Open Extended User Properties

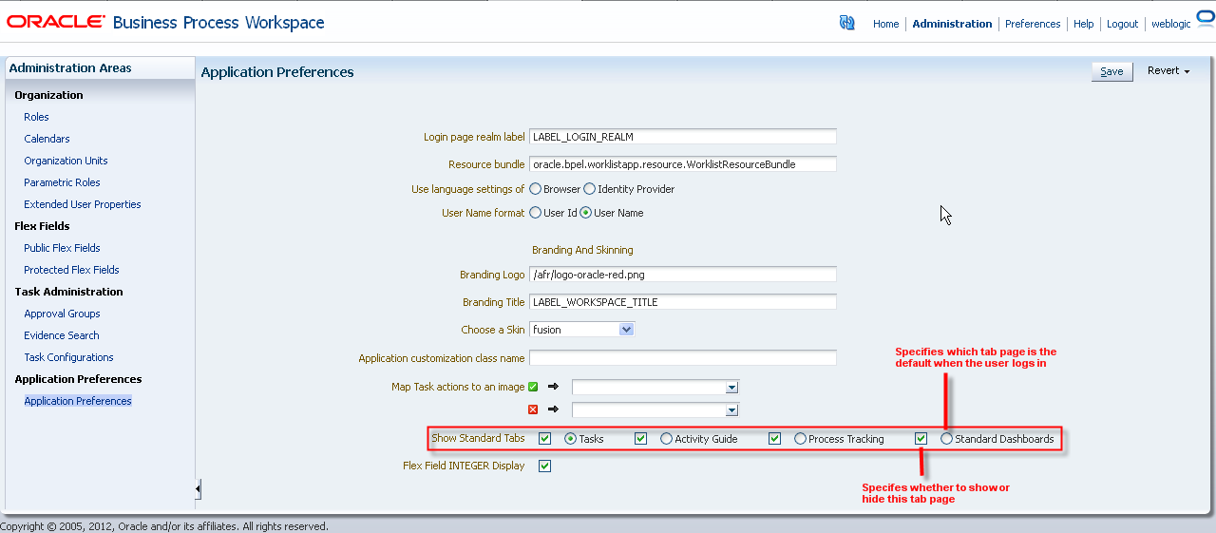pos(82,204)
